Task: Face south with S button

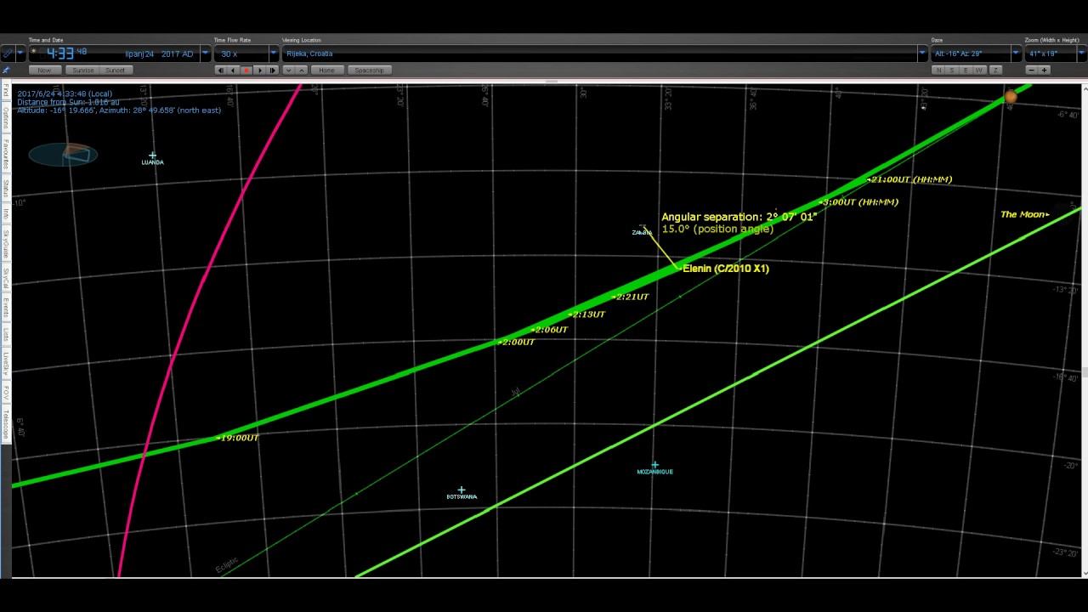Action: tap(953, 70)
